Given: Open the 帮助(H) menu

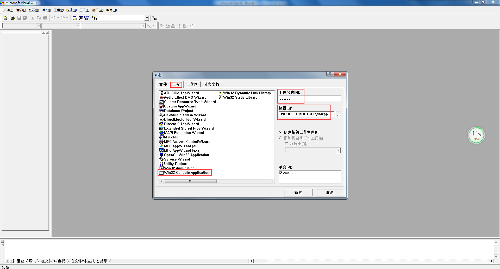Looking at the screenshot, I should pos(111,10).
